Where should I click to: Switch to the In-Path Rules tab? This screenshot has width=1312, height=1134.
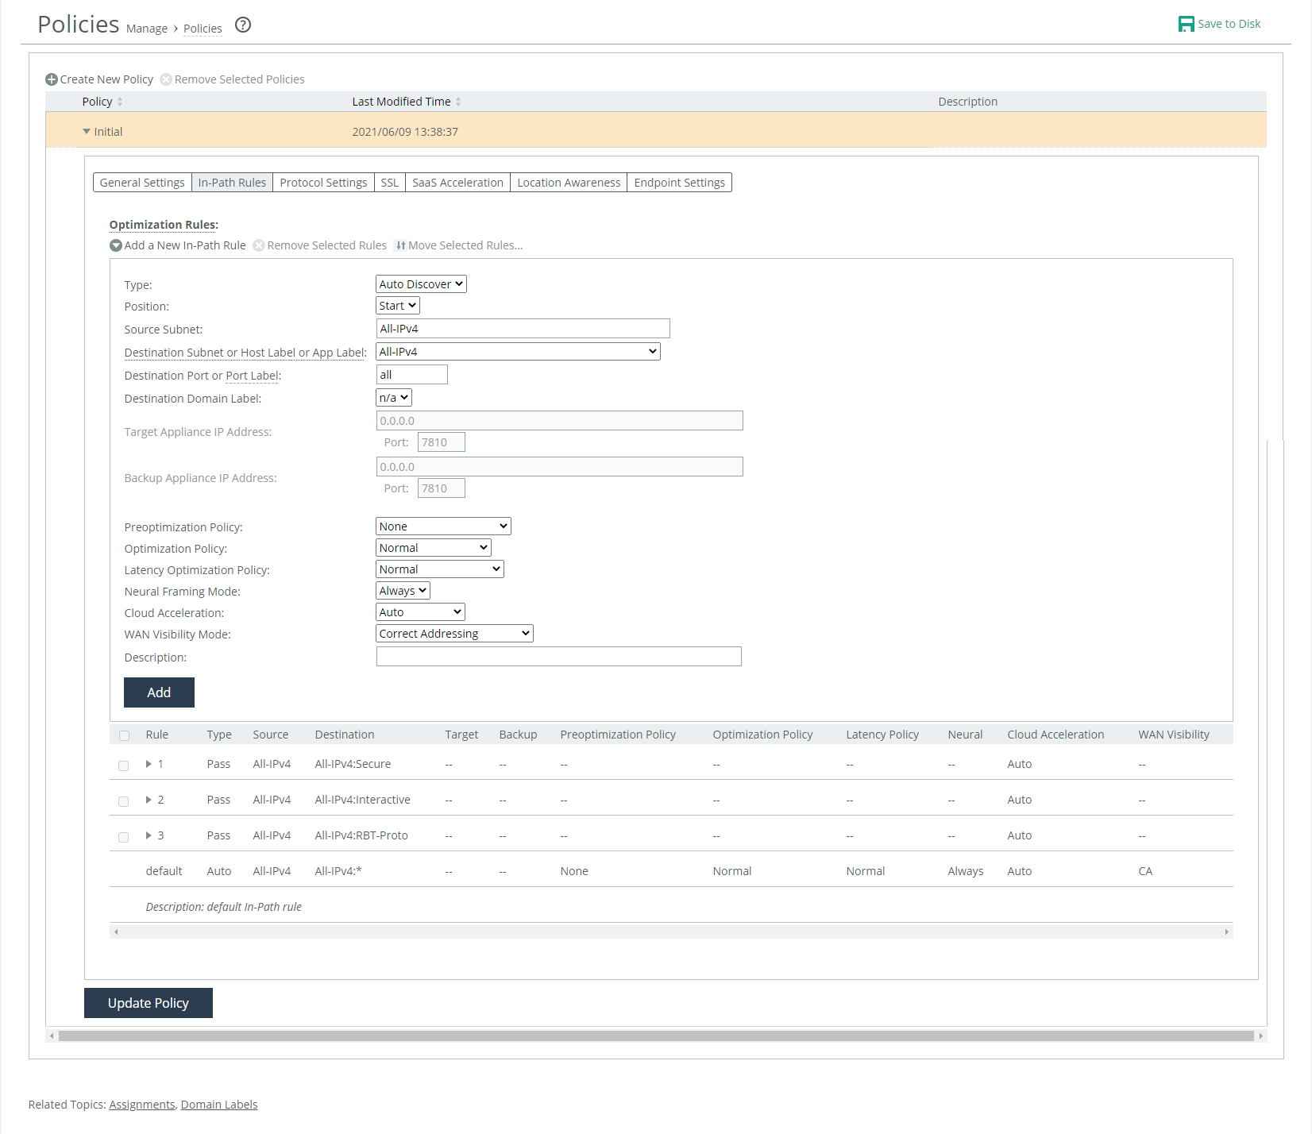(x=232, y=183)
